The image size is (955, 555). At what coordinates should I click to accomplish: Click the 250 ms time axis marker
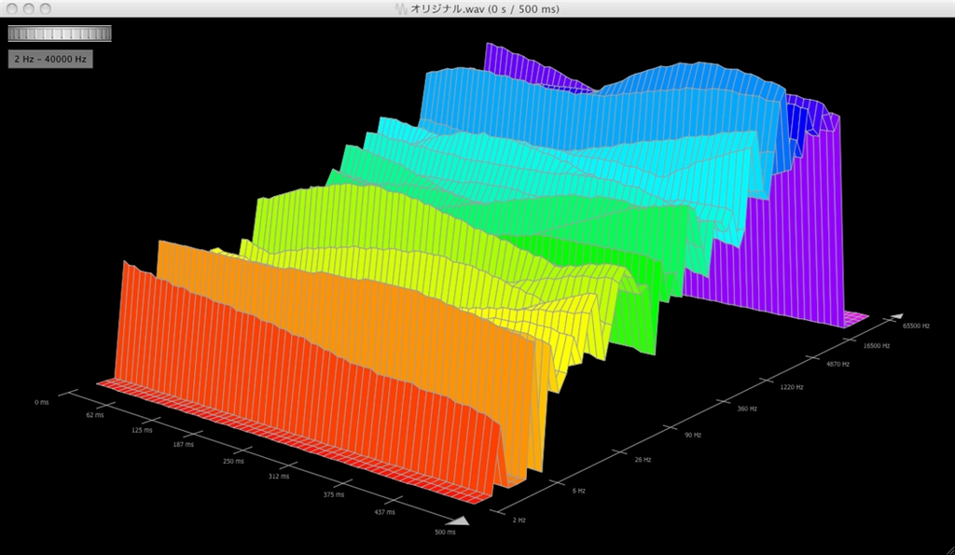[x=233, y=462]
